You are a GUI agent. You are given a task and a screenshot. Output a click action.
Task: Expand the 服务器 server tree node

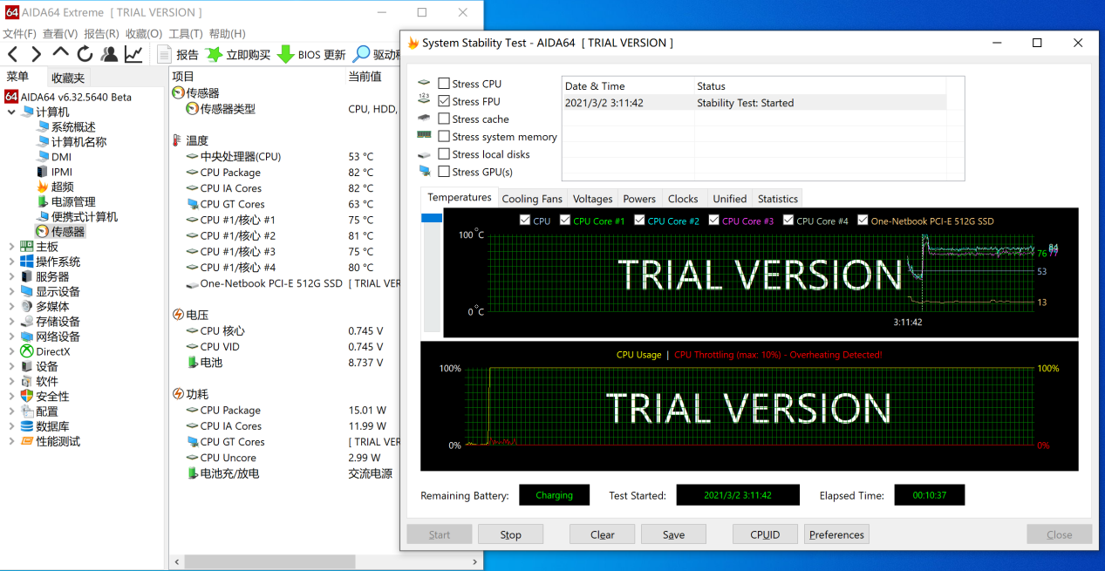pos(11,276)
